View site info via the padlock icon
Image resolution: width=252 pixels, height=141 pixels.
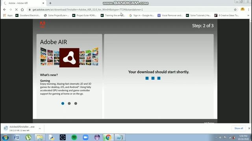[30, 9]
